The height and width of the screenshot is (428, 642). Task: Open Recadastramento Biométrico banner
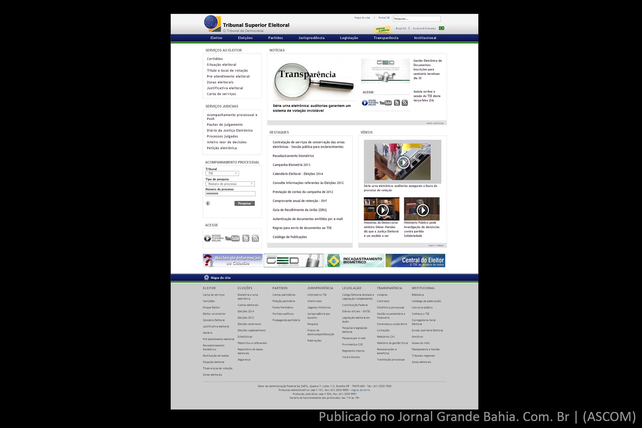(x=354, y=260)
